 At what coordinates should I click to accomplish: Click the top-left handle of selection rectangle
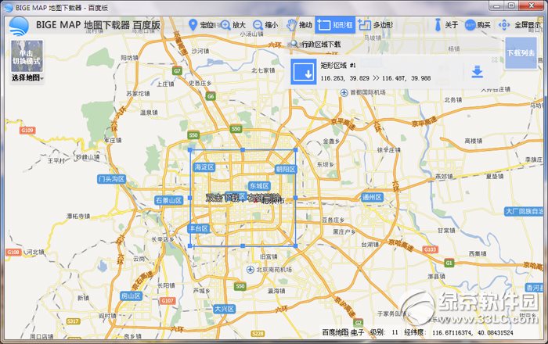pos(190,149)
